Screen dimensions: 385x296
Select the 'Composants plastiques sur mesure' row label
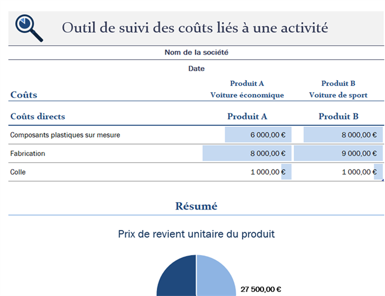65,135
